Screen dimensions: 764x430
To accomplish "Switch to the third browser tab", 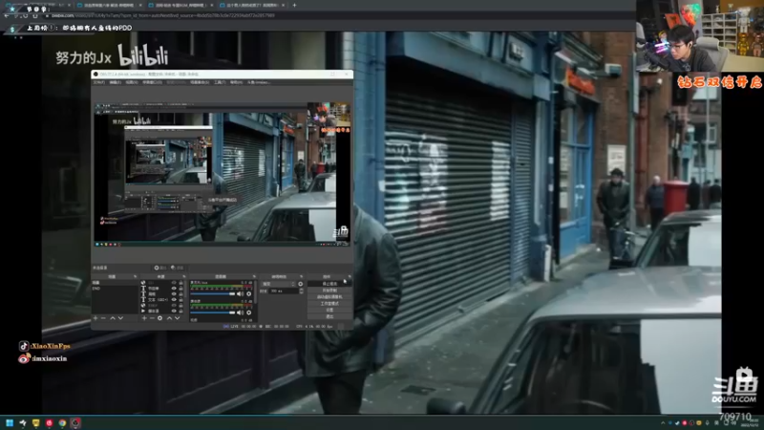I will click(x=180, y=5).
